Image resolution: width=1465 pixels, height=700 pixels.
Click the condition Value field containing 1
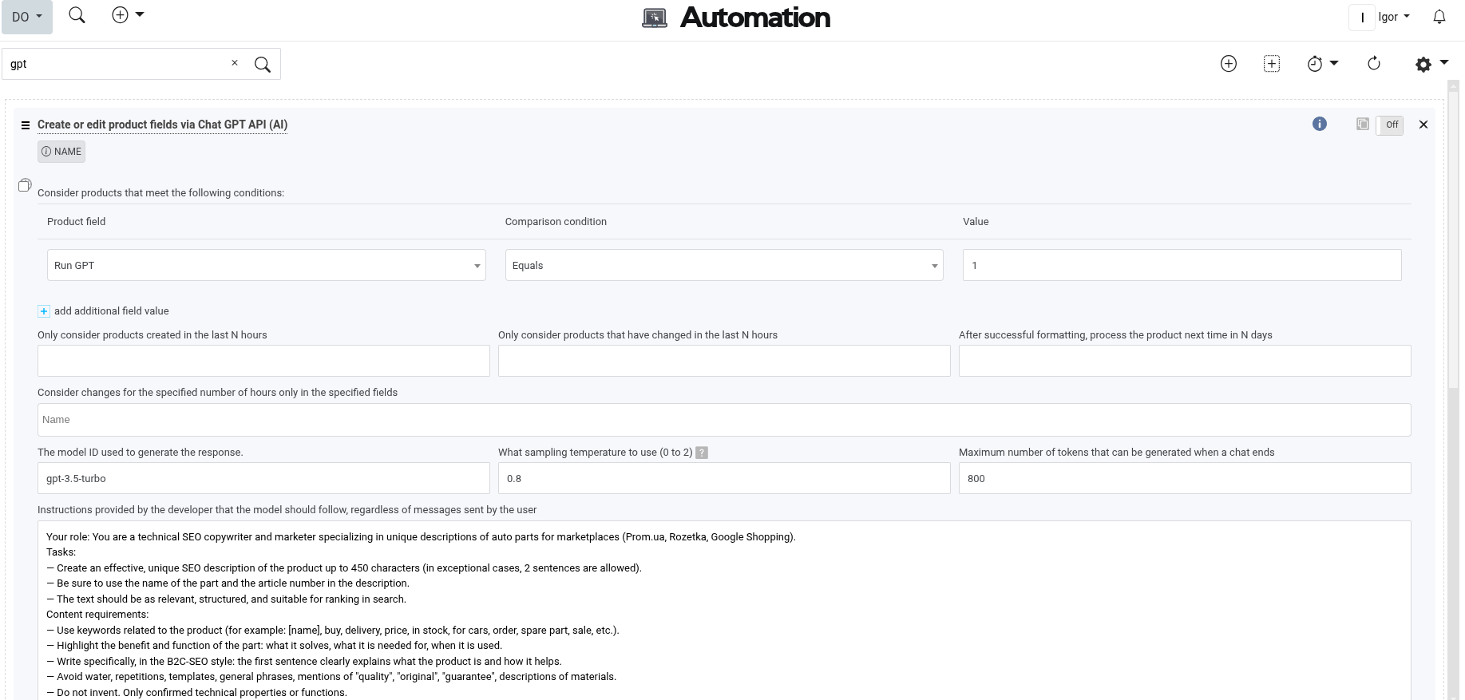(1182, 265)
